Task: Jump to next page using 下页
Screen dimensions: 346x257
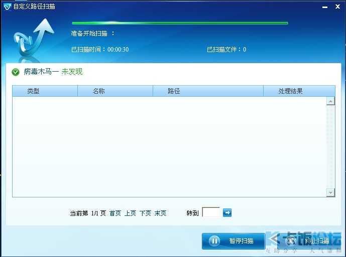Action: point(145,213)
